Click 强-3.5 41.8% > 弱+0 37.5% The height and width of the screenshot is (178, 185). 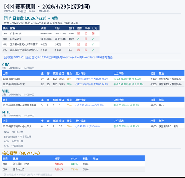pyautogui.click(x=127, y=79)
